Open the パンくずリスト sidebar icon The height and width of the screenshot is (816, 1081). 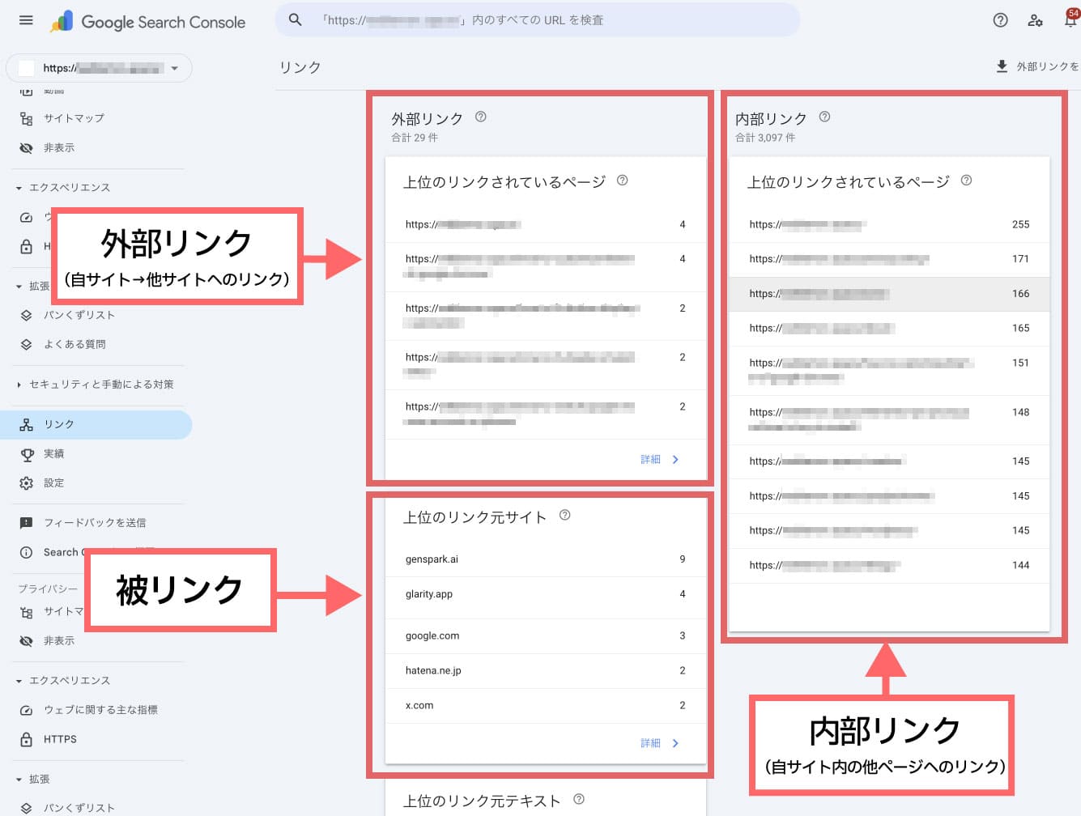(x=26, y=315)
